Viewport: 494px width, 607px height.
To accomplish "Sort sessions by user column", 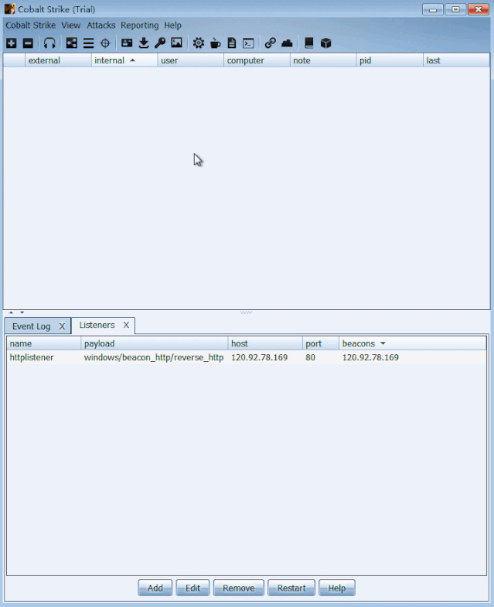I will pyautogui.click(x=190, y=60).
